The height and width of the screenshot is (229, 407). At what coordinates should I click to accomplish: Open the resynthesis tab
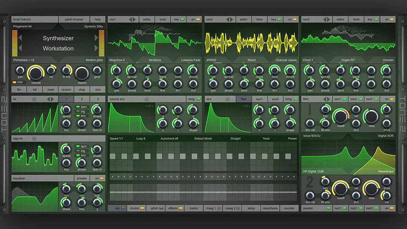pyautogui.click(x=270, y=208)
